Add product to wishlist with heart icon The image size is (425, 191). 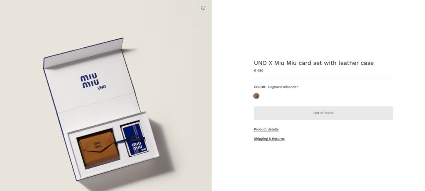pos(203,8)
